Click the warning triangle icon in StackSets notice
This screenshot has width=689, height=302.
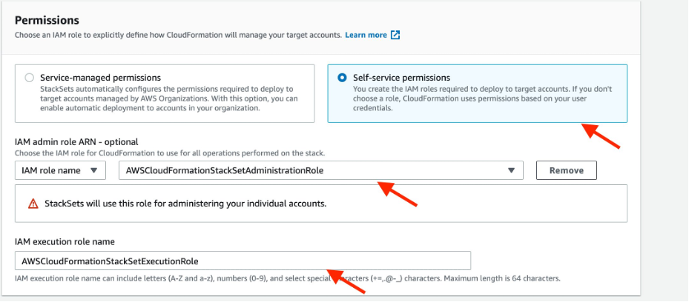[33, 204]
